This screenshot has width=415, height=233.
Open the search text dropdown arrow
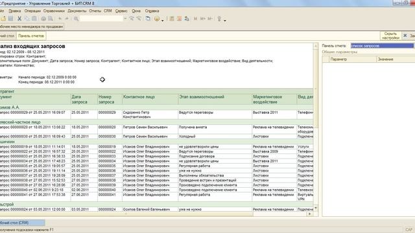[x=125, y=19]
